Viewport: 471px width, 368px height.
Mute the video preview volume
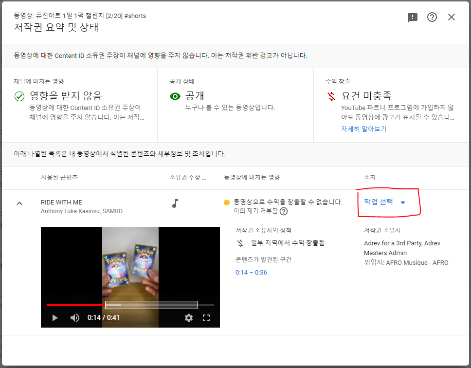[x=74, y=318]
